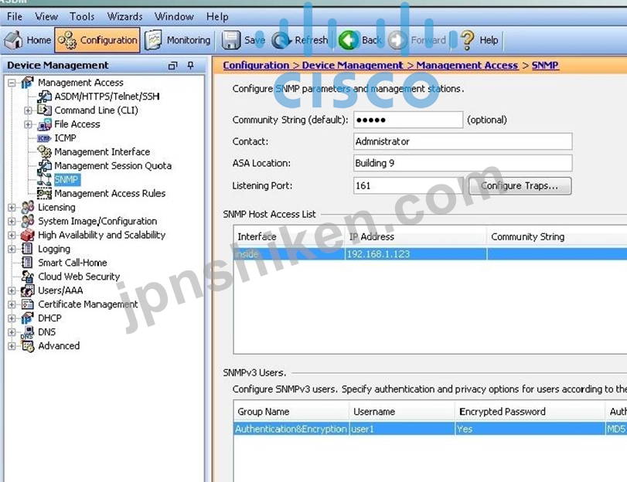Click the Management Session Quota icon
This screenshot has width=627, height=482.
click(44, 165)
